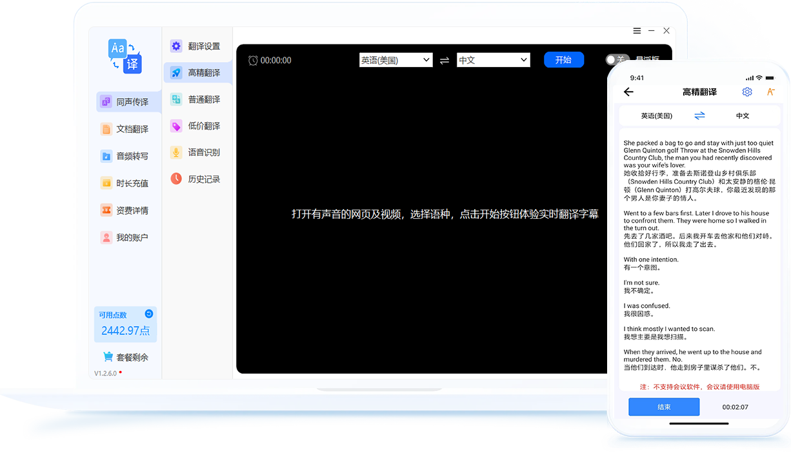Click the 00:00:00 timer display
This screenshot has width=791, height=464.
point(275,61)
